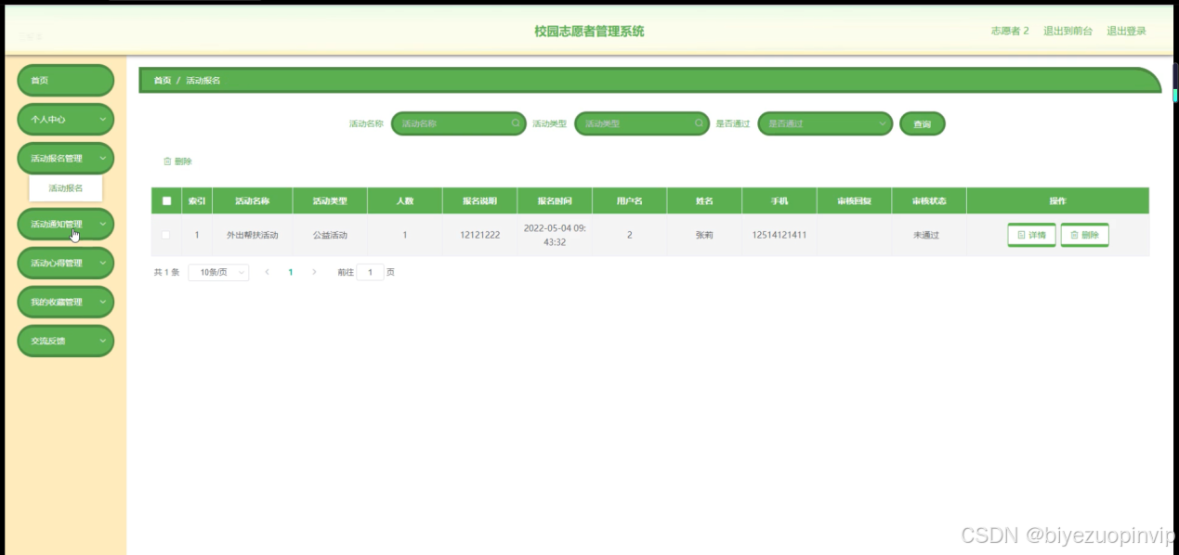Open the 是否通过 dropdown
Image resolution: width=1179 pixels, height=555 pixels.
click(825, 123)
